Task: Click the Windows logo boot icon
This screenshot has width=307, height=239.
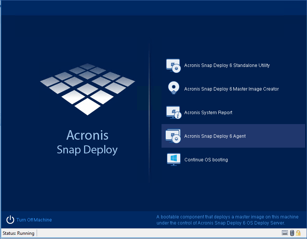Action: coord(173,159)
